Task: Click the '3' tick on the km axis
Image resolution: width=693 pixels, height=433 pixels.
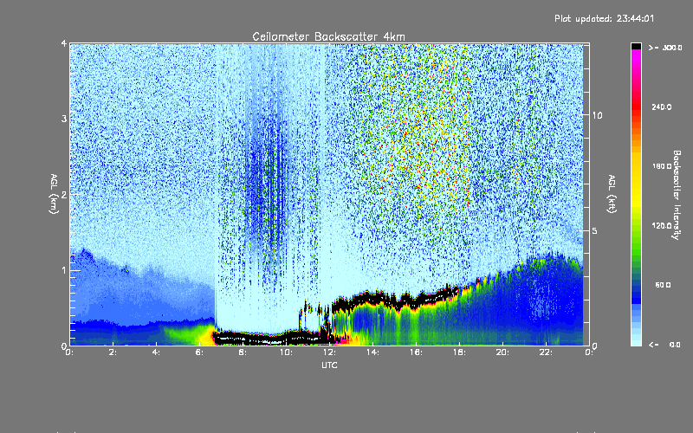Action: pos(64,119)
